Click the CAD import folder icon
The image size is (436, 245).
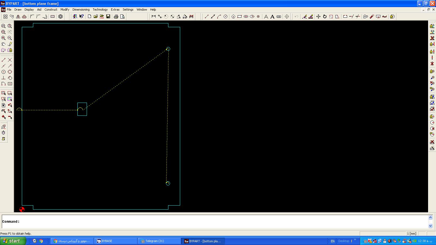click(x=102, y=17)
